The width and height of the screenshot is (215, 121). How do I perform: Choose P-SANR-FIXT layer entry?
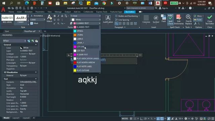click(x=86, y=54)
